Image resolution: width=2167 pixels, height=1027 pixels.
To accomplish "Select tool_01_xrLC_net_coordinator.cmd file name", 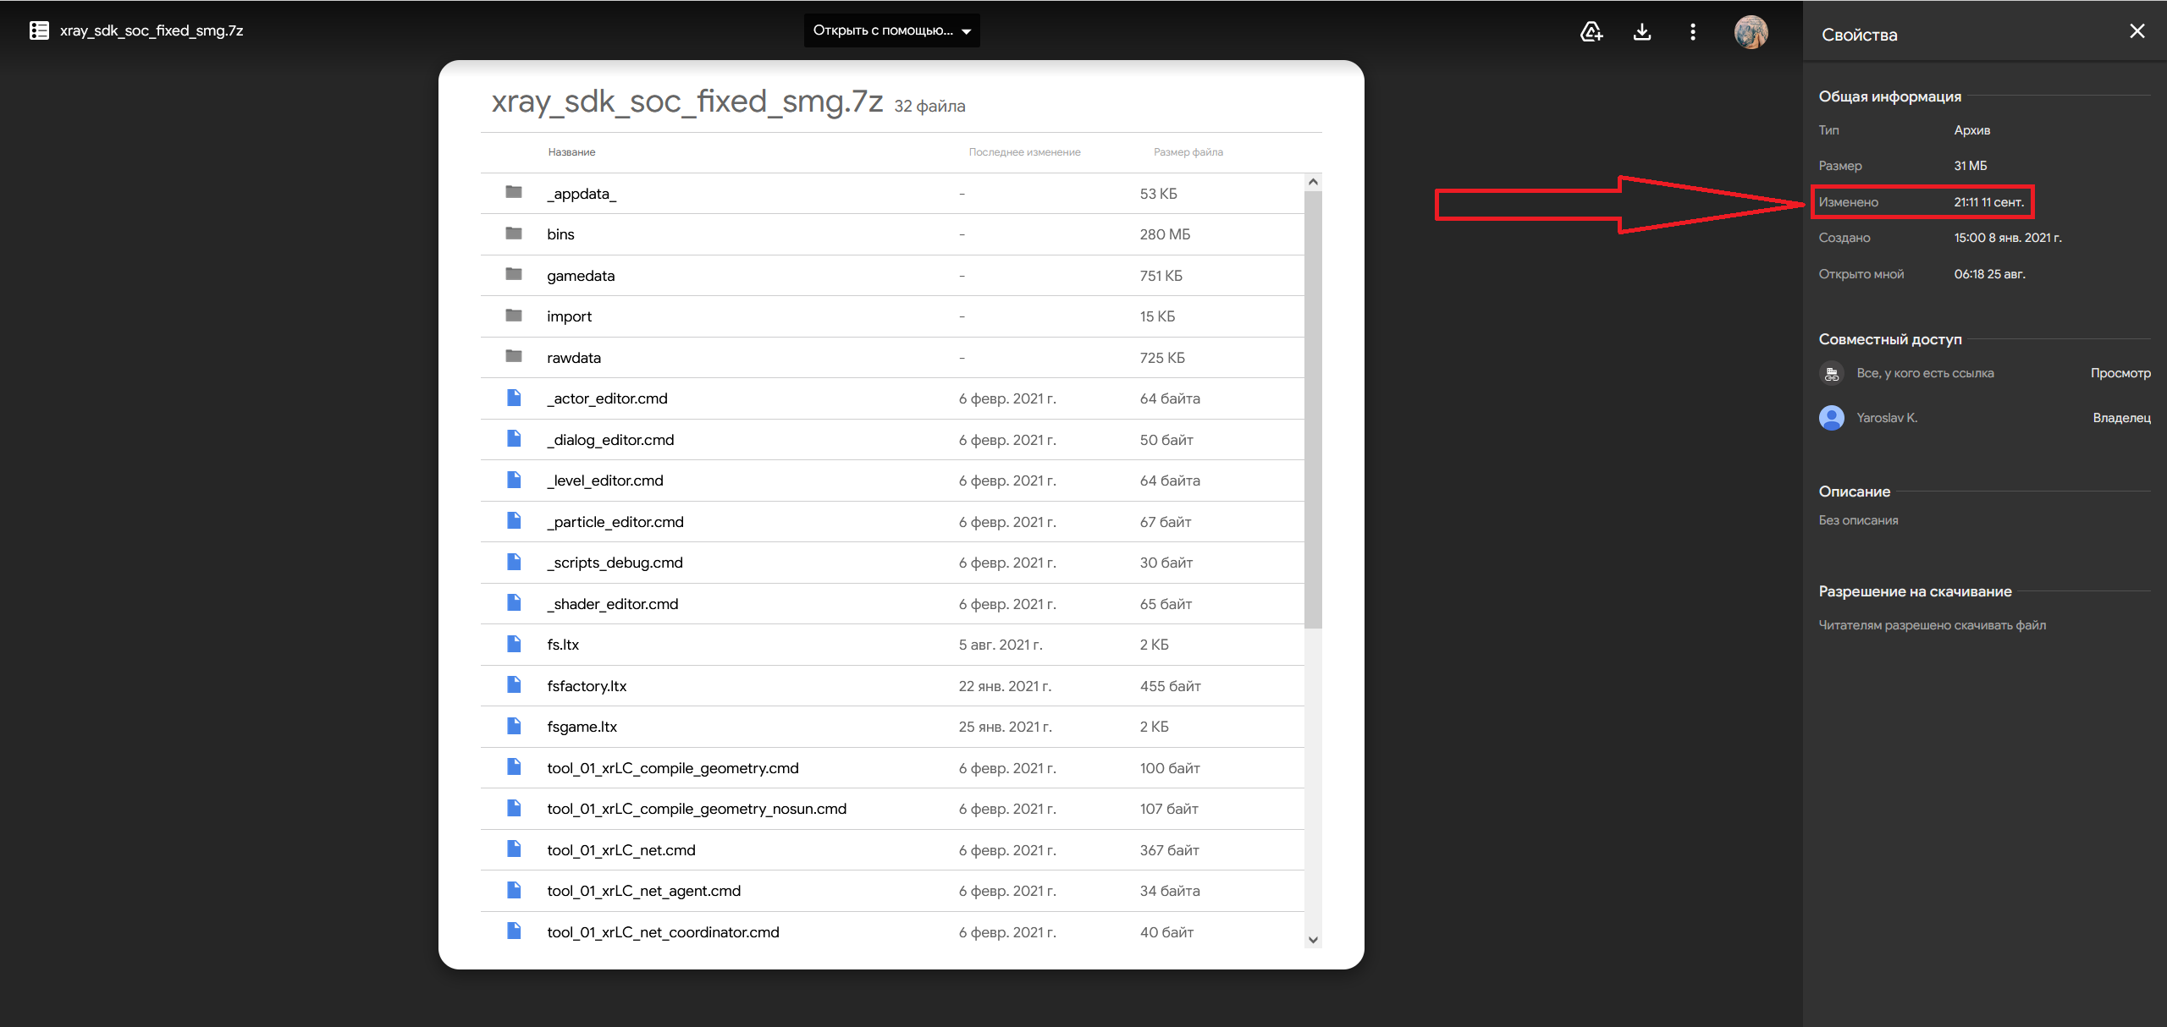I will 663,932.
